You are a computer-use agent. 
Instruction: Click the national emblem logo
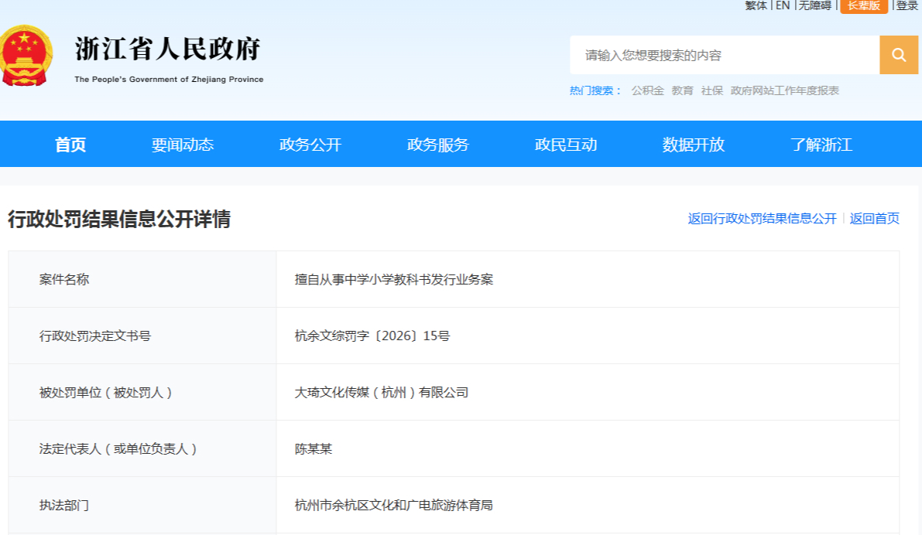[26, 55]
